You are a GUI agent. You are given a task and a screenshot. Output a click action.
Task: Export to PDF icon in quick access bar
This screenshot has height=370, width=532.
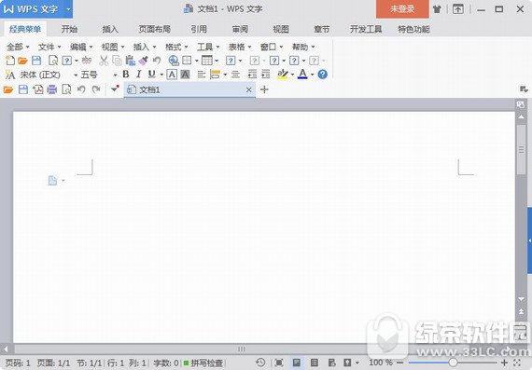tap(37, 89)
